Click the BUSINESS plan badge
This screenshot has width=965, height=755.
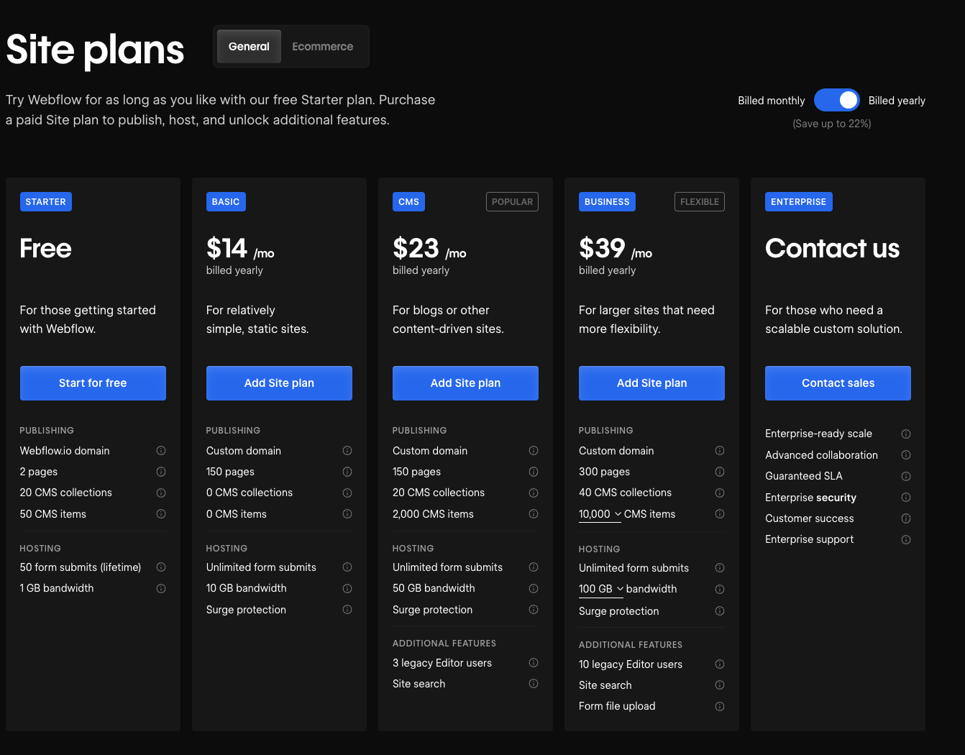(x=607, y=202)
